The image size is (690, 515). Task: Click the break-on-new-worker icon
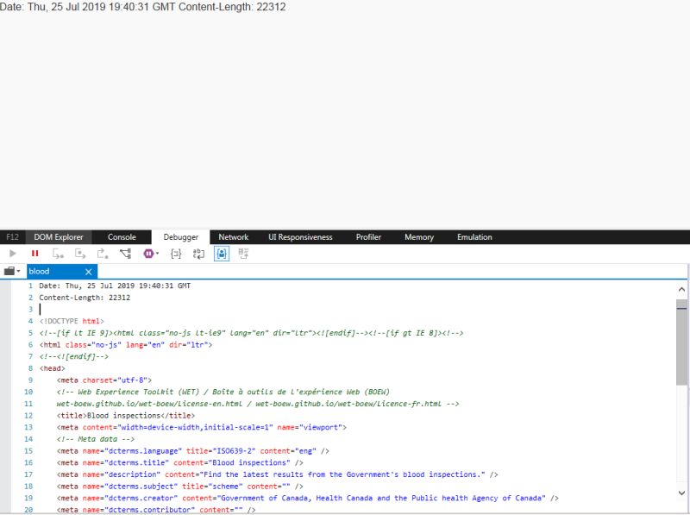click(x=126, y=253)
